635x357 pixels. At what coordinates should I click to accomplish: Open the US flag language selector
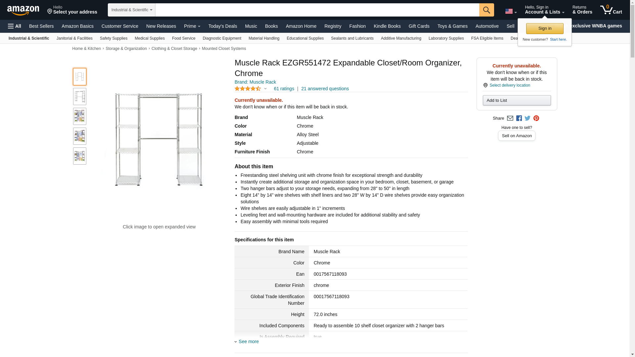[511, 11]
